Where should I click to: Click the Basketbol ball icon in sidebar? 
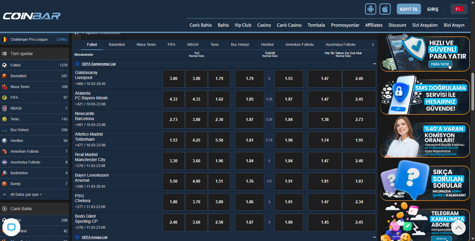(x=4, y=76)
